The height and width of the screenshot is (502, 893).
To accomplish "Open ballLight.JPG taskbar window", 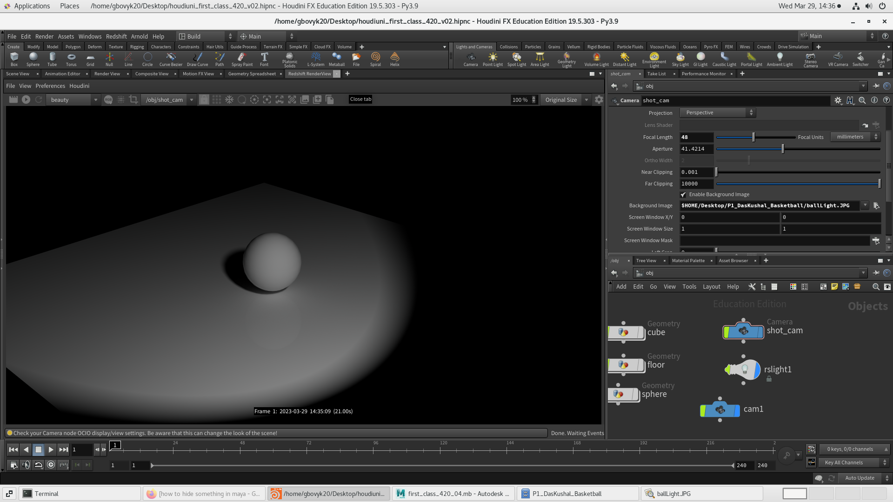I will tap(702, 494).
